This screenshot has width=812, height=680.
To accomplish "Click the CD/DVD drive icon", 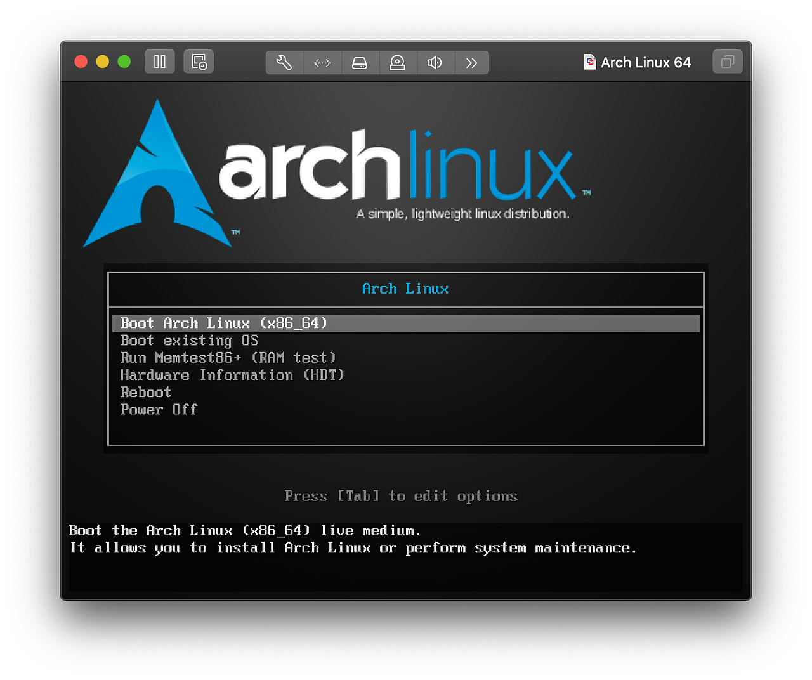I will (398, 62).
